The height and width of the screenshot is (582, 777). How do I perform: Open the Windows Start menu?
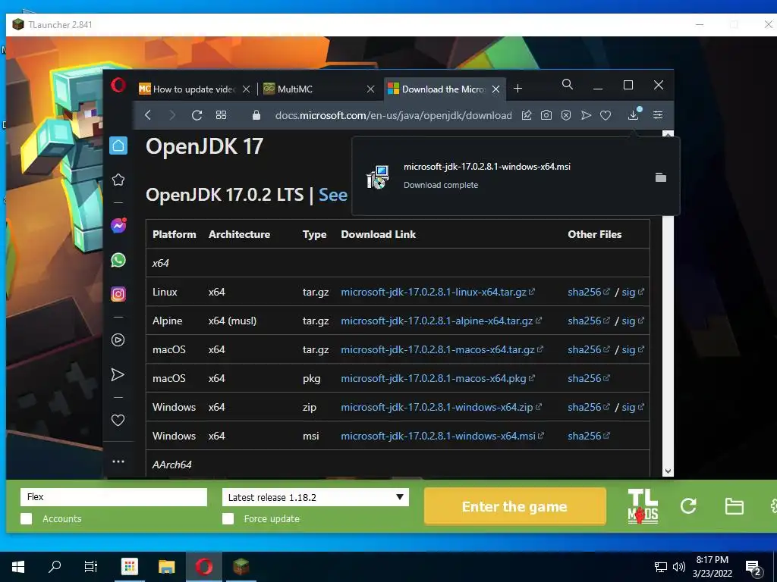point(18,566)
